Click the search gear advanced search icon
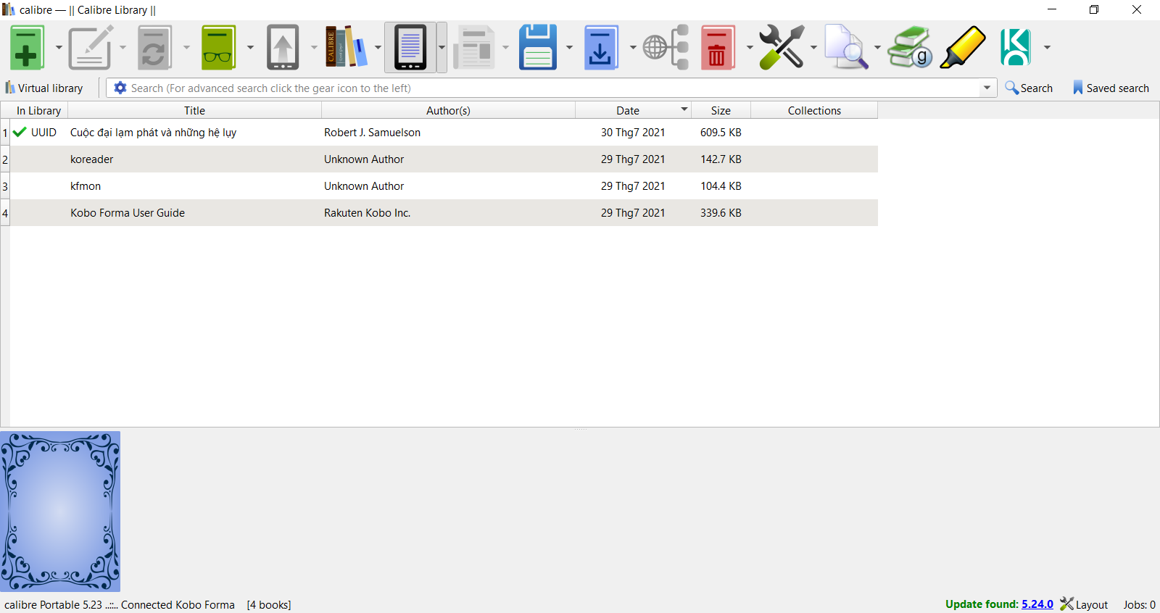 (120, 88)
